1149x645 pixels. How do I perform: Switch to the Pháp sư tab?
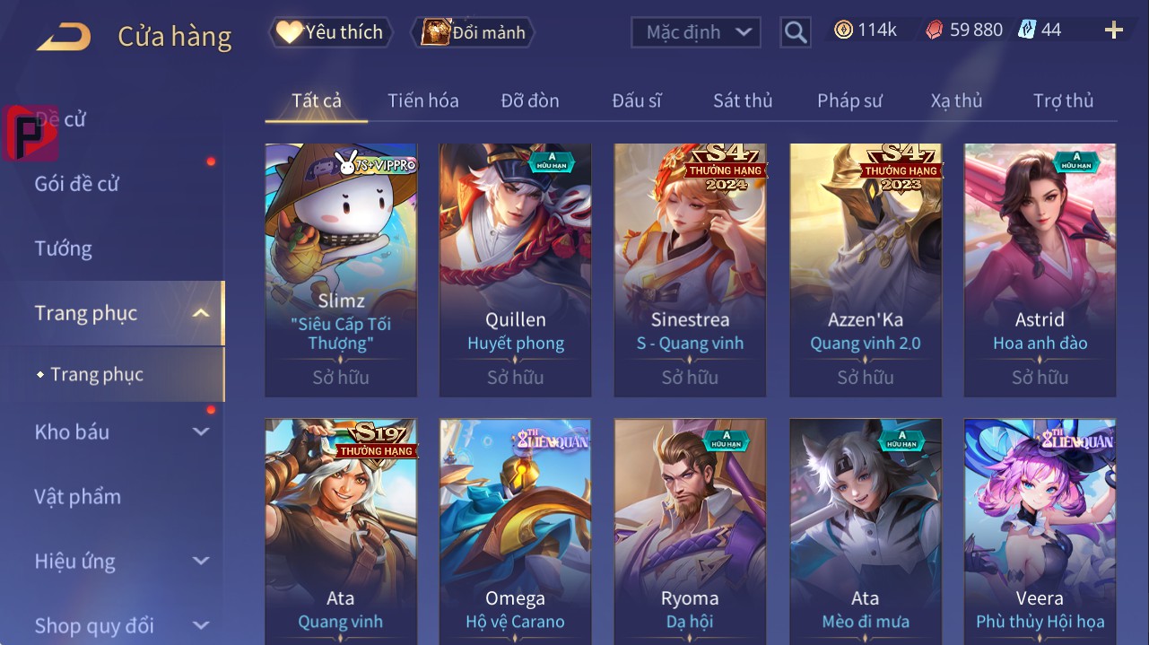tap(849, 100)
